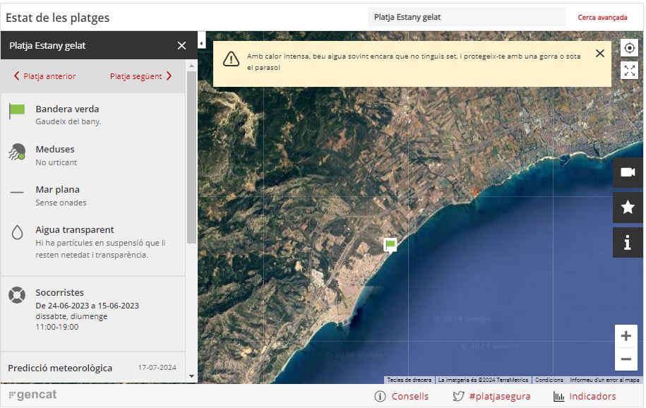Open Consells link in footer
Screen dimensions: 646x408
(x=410, y=397)
